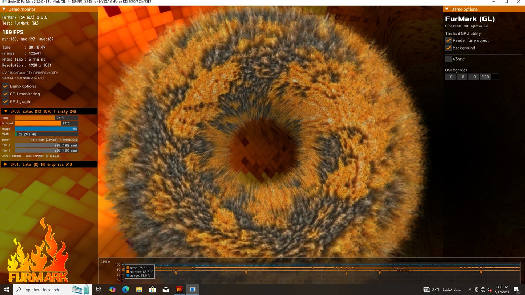
Task: Show hidden system tray icons
Action: pyautogui.click(x=470, y=290)
